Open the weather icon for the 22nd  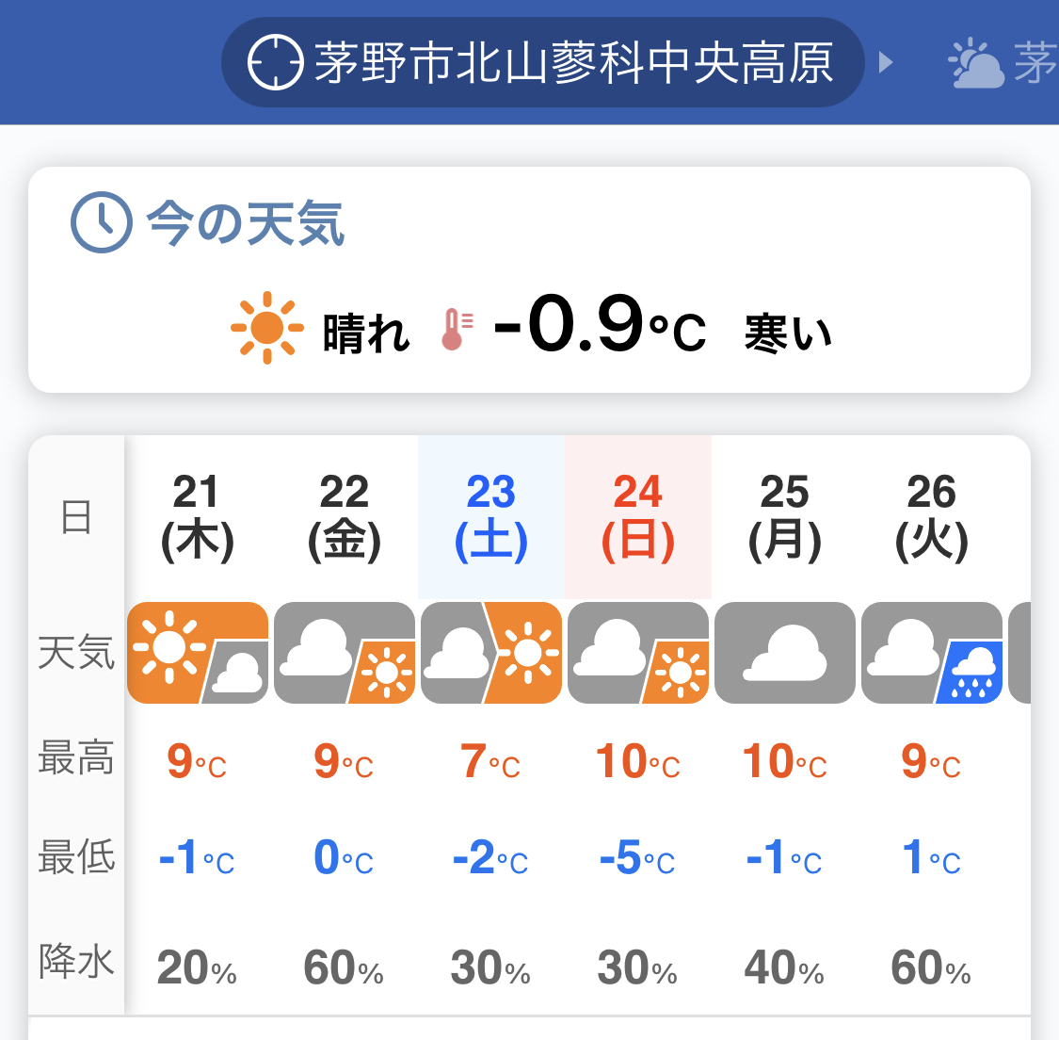tap(345, 653)
